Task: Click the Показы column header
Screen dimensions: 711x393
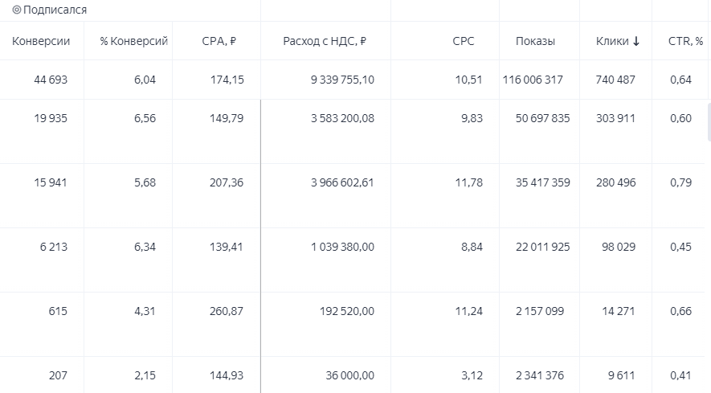Action: [x=536, y=41]
